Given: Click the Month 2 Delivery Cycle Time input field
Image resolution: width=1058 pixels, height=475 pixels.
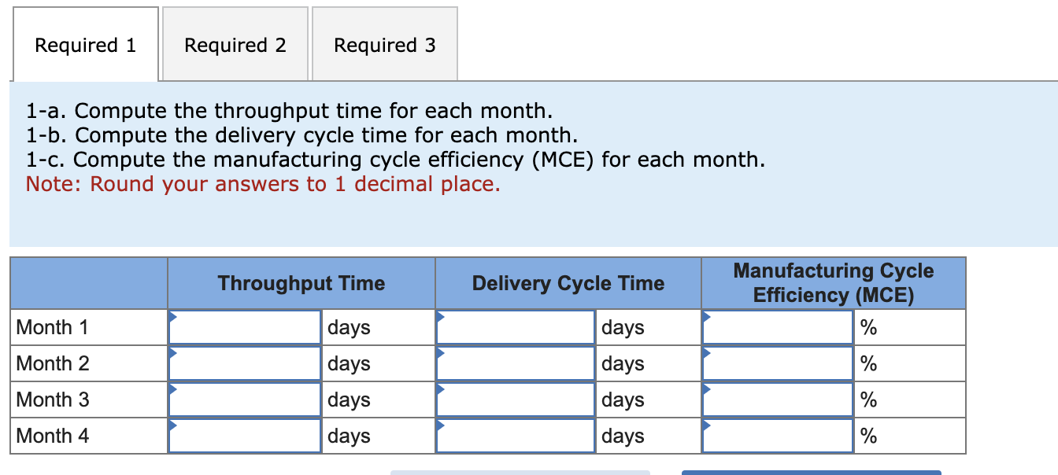Looking at the screenshot, I should 516,363.
